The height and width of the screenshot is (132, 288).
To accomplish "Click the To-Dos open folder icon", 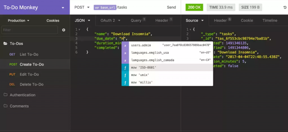I will (x=5, y=44).
